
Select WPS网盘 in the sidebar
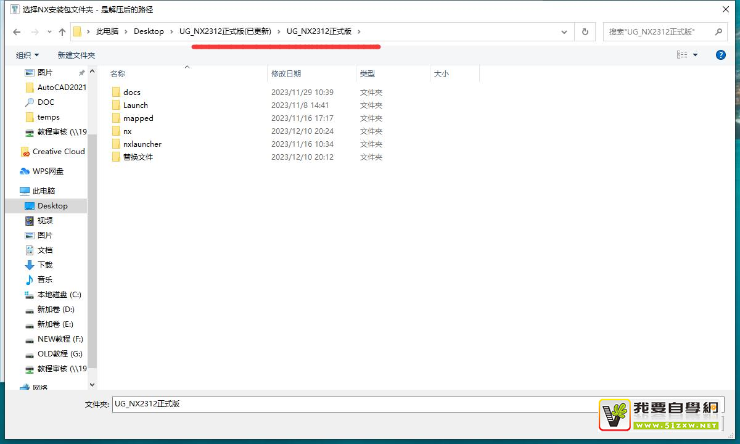47,171
